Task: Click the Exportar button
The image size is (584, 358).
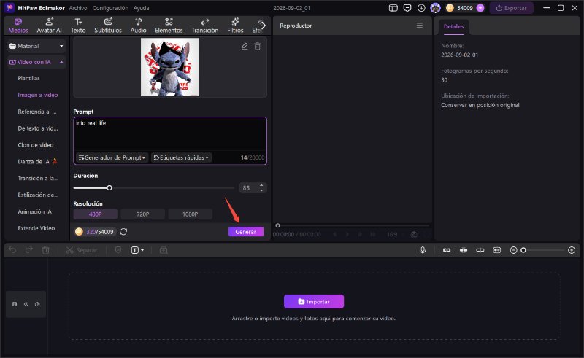Action: click(x=511, y=8)
